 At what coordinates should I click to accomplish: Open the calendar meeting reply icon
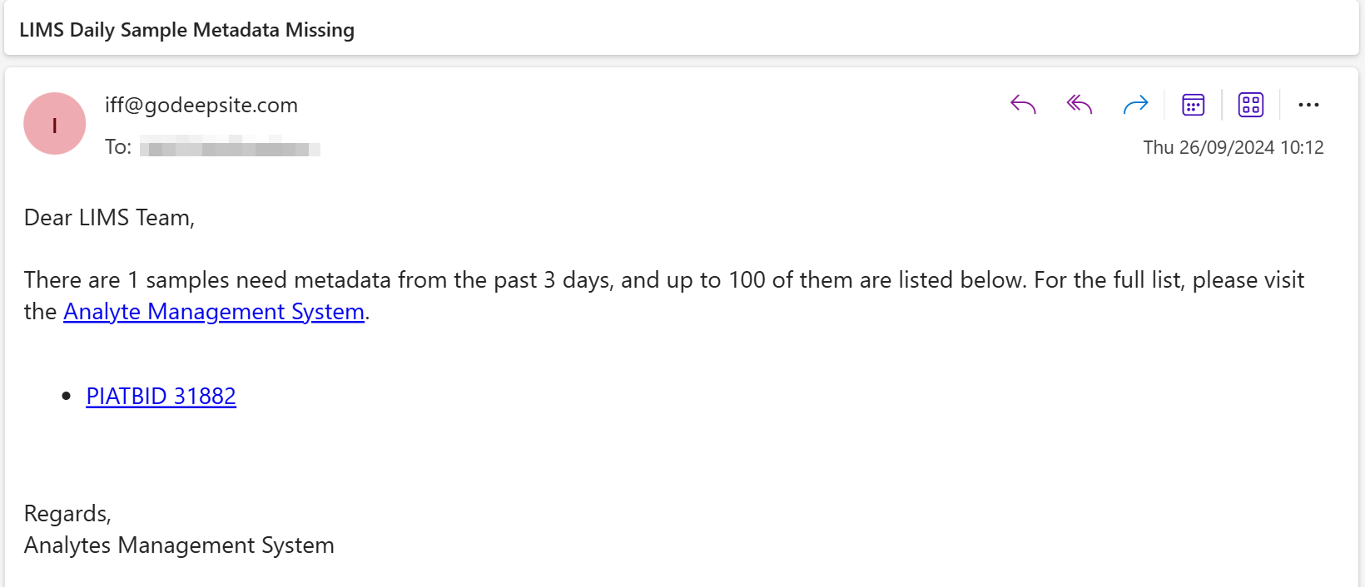click(x=1194, y=105)
